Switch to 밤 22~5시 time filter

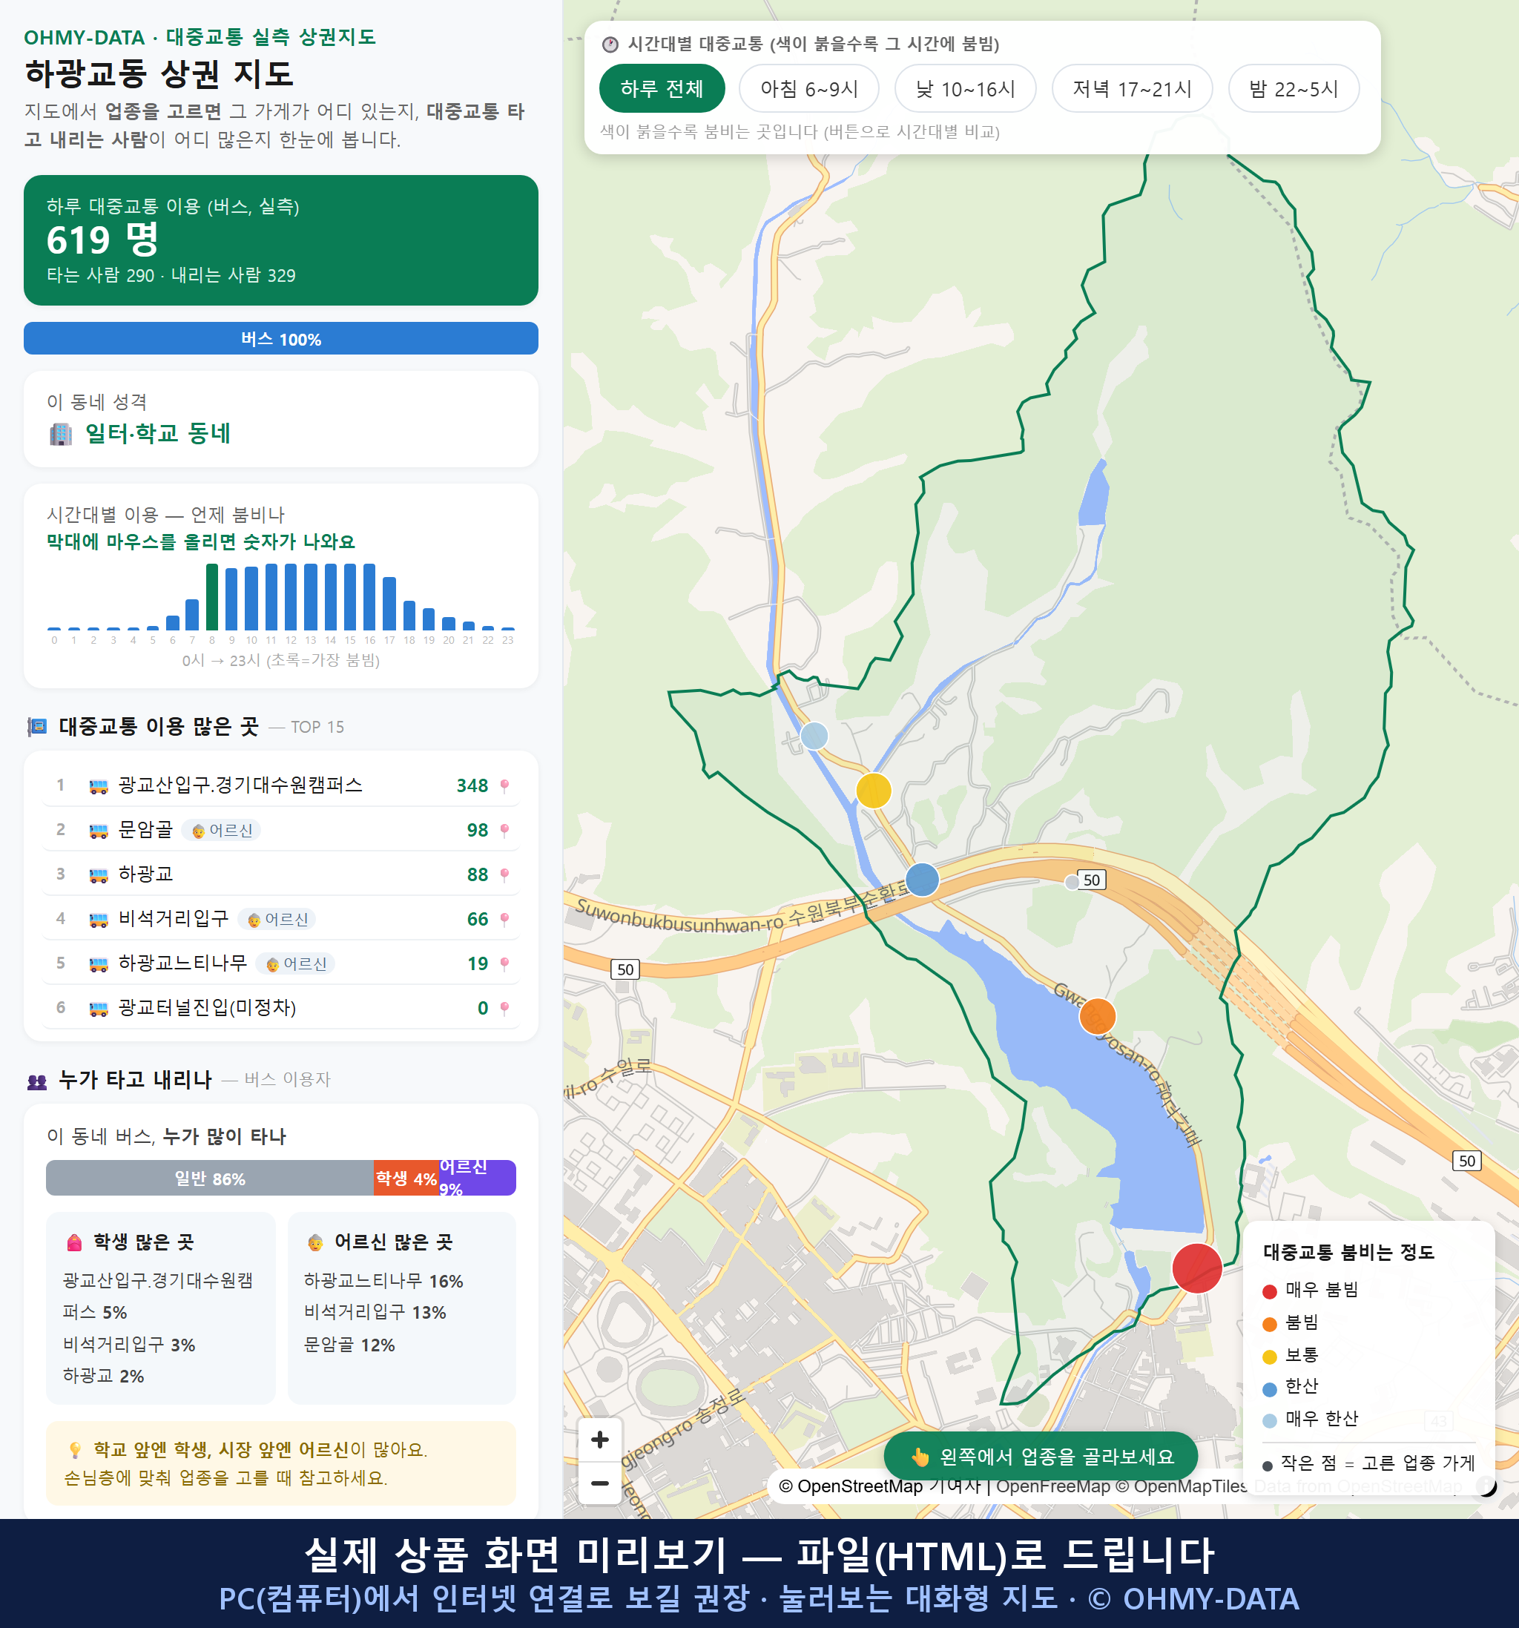point(1293,88)
